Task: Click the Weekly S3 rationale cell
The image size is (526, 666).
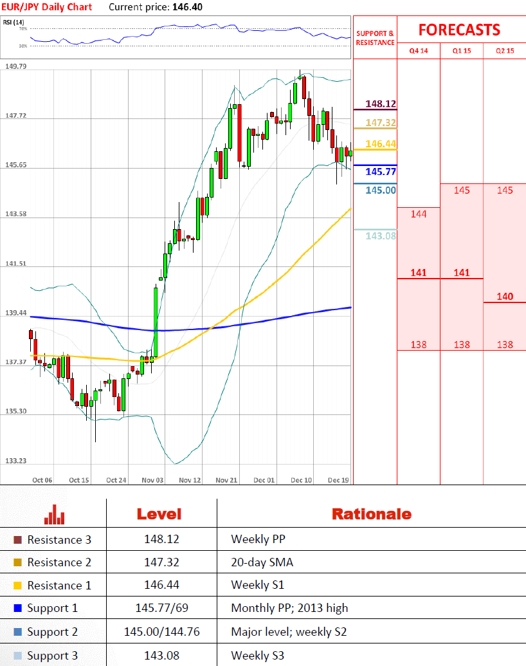Action: click(257, 656)
